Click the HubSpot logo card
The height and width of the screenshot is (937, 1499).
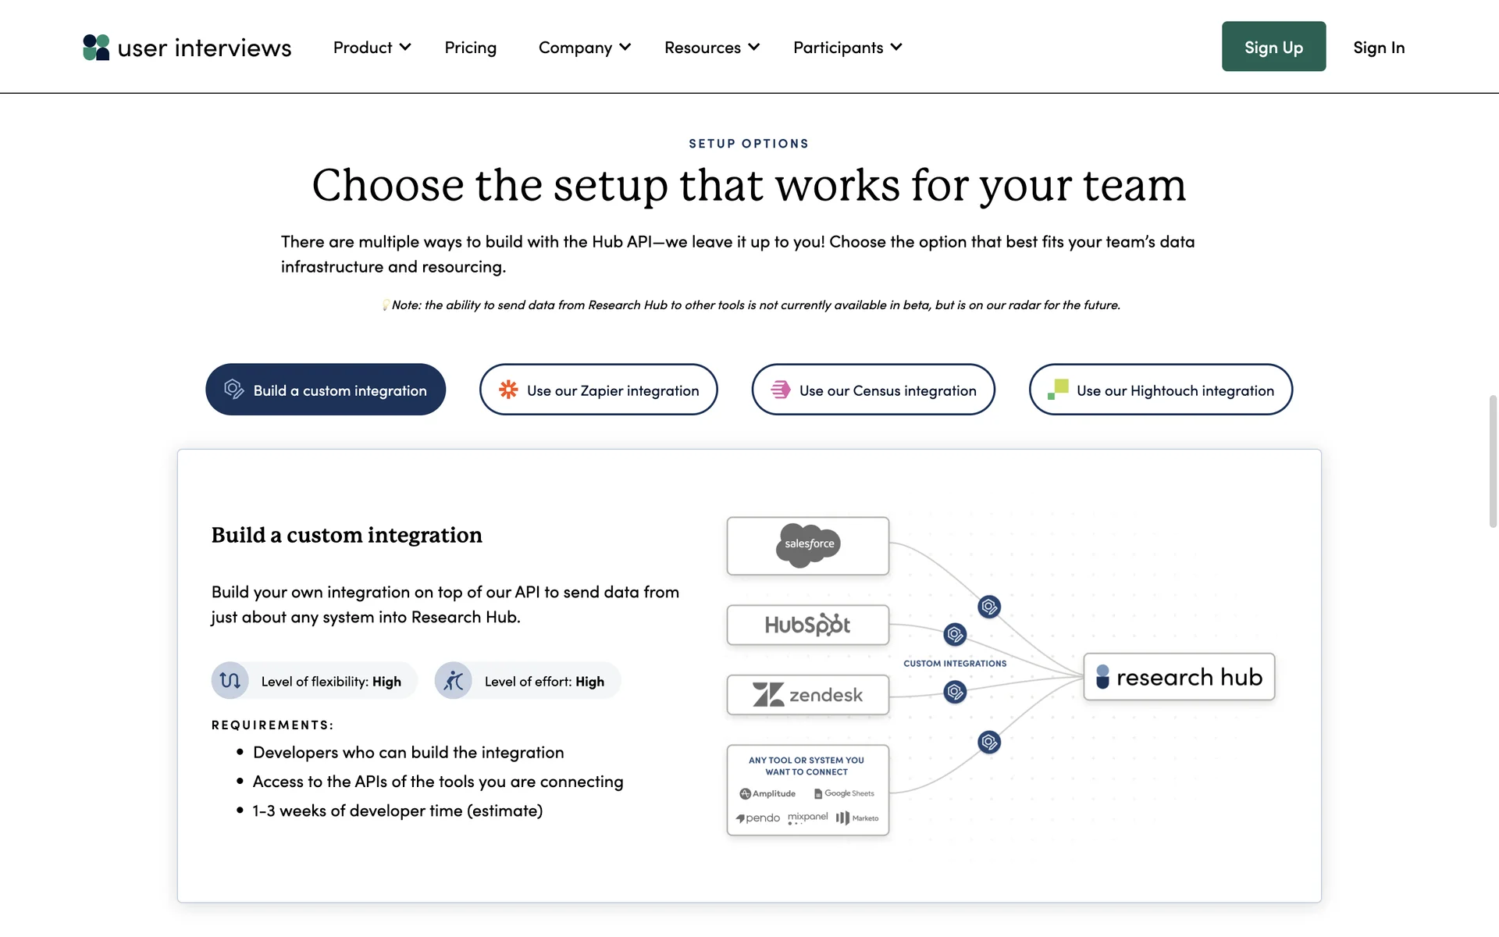(808, 625)
